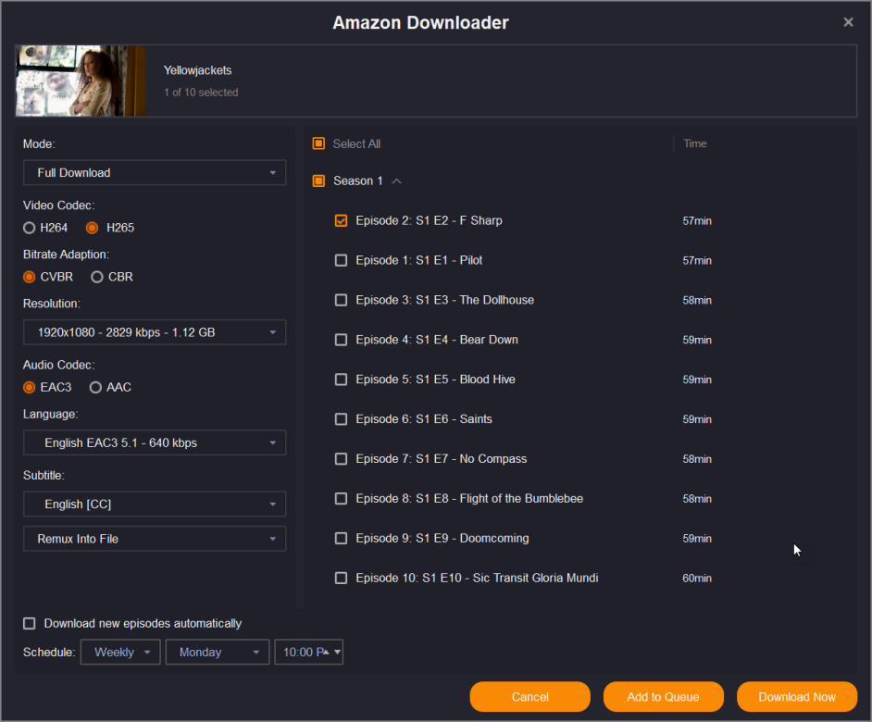This screenshot has width=872, height=722.
Task: Toggle the Select All checkbox
Action: tap(318, 143)
